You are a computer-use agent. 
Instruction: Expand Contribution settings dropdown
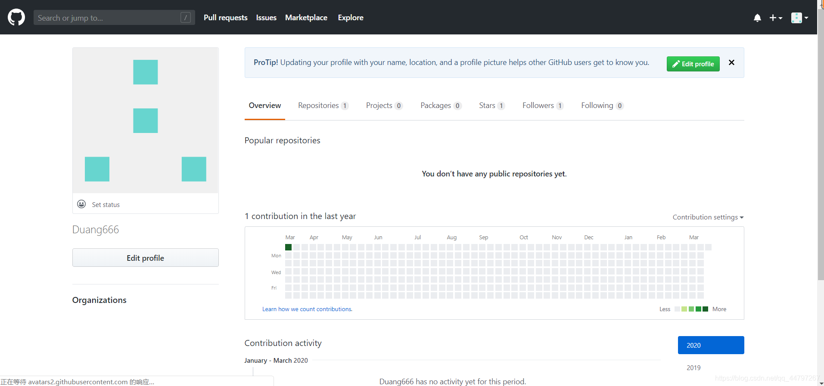pos(708,217)
